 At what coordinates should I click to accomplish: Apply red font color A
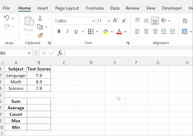pos(119,31)
